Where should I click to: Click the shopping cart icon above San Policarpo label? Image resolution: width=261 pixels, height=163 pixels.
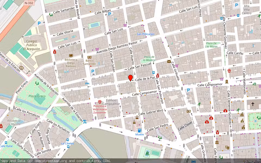tap(125, 25)
